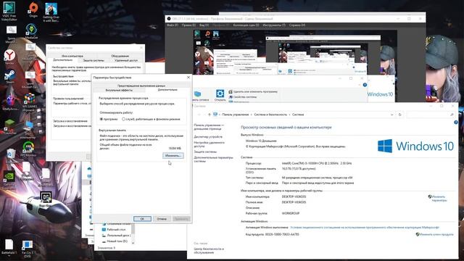Click the refresh icon in System address bar
464x261 pixels.
point(399,115)
